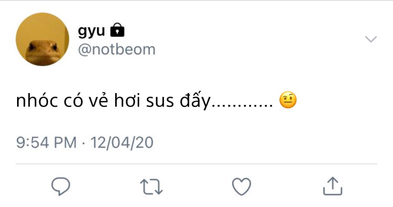This screenshot has width=393, height=207.
Task: Retweet the post by gyu
Action: pos(151,187)
